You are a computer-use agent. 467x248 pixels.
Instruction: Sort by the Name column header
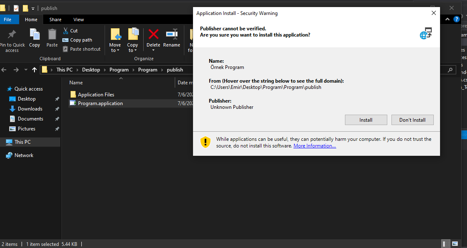click(76, 83)
